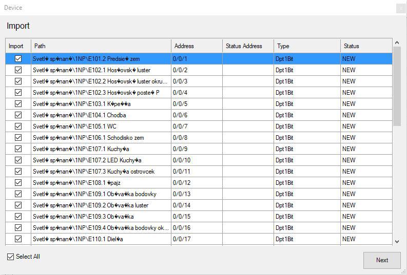Uncheck import for address 0/0/1 row

tap(18, 59)
